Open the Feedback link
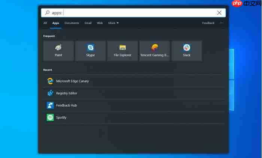262x158 pixels. pos(208,23)
